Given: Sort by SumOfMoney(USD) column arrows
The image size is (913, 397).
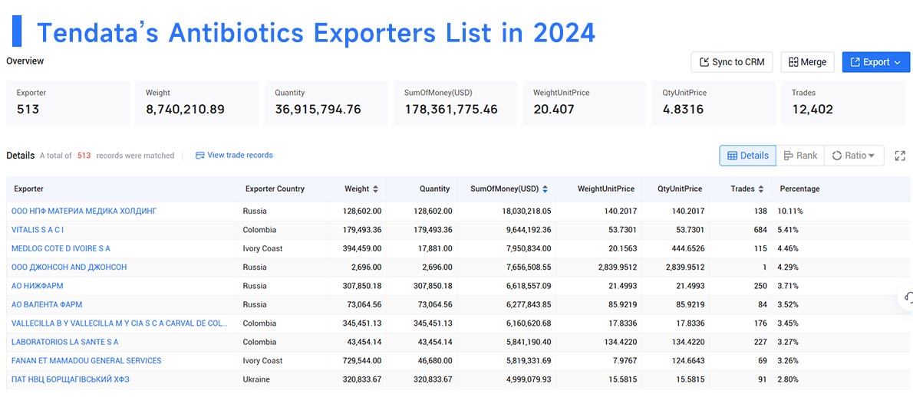Looking at the screenshot, I should click(545, 189).
